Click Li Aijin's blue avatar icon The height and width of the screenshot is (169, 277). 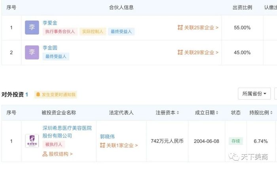pyautogui.click(x=32, y=27)
